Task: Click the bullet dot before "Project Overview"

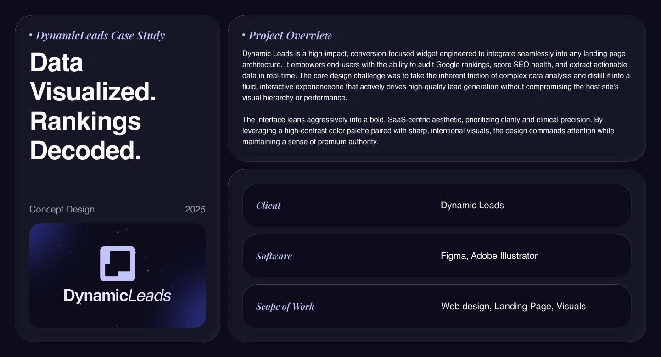Action: pyautogui.click(x=244, y=35)
